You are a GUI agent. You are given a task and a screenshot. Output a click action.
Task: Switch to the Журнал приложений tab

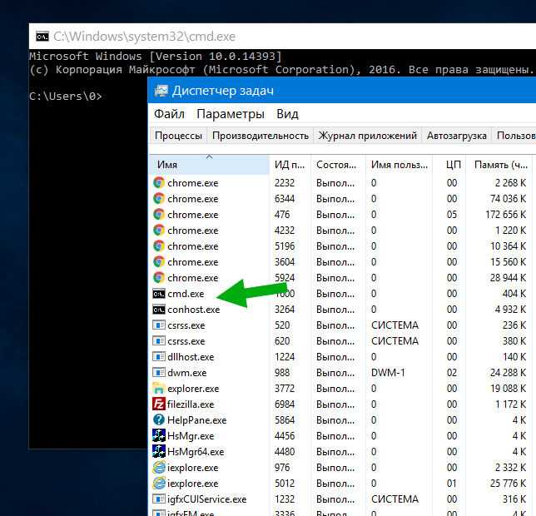coord(368,136)
